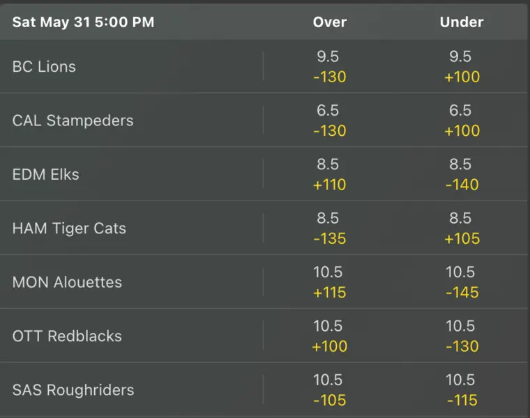This screenshot has height=418, width=530.
Task: Bet HAM Tiger Cats Over 8.5
Action: click(x=329, y=229)
